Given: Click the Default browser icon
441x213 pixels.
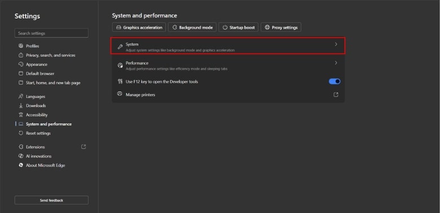Looking at the screenshot, I should pyautogui.click(x=20, y=73).
